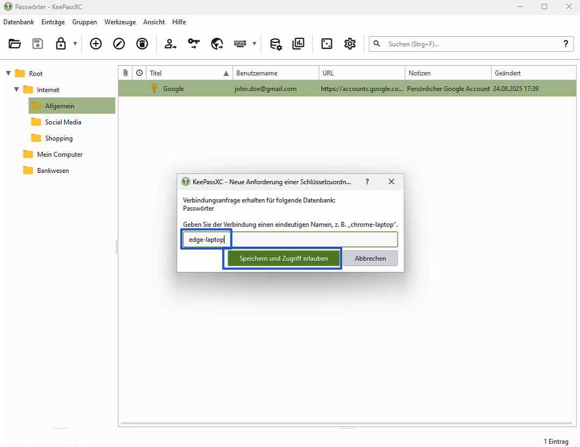Collapse the Root group tree arrow
This screenshot has height=447, width=580.
click(9, 73)
